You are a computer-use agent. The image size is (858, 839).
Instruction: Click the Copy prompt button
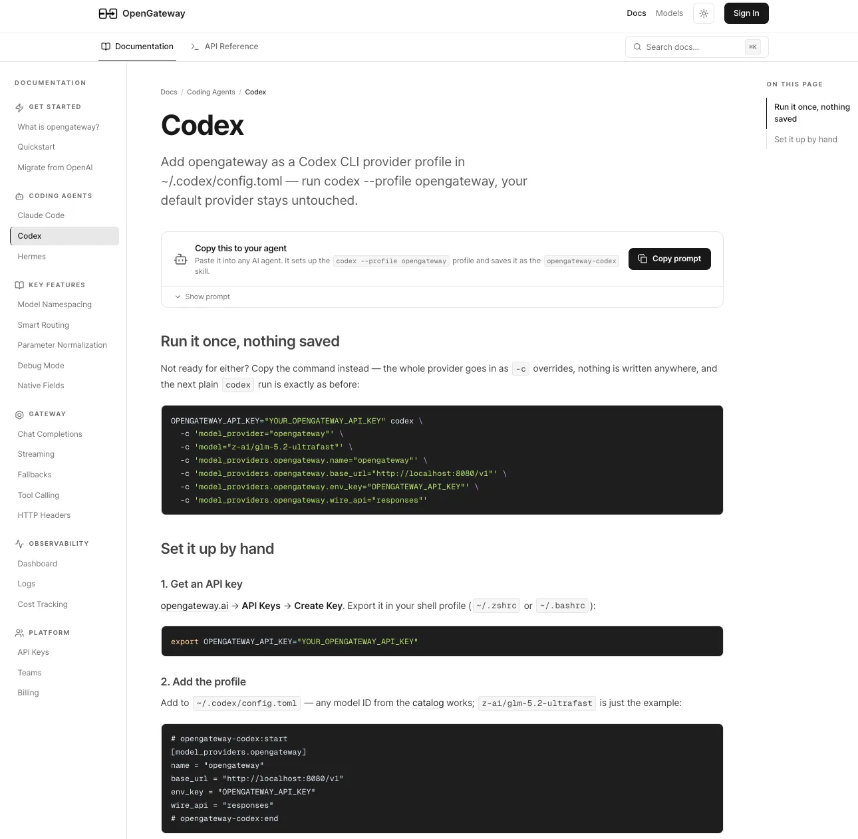coord(669,259)
